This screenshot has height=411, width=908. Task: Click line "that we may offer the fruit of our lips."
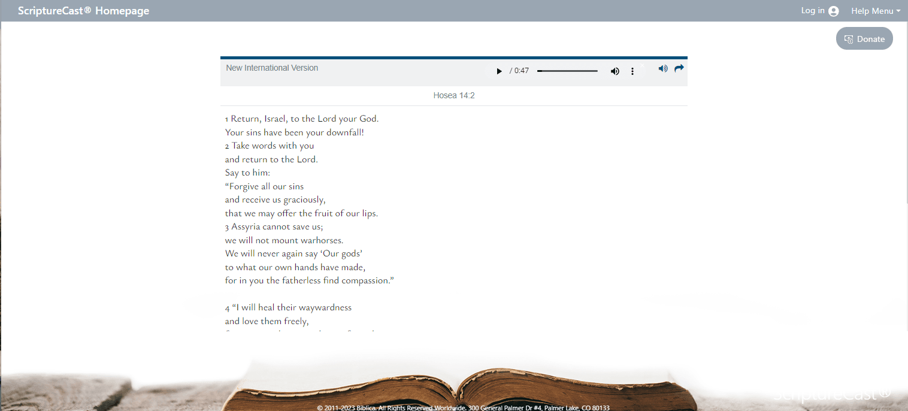(x=302, y=213)
